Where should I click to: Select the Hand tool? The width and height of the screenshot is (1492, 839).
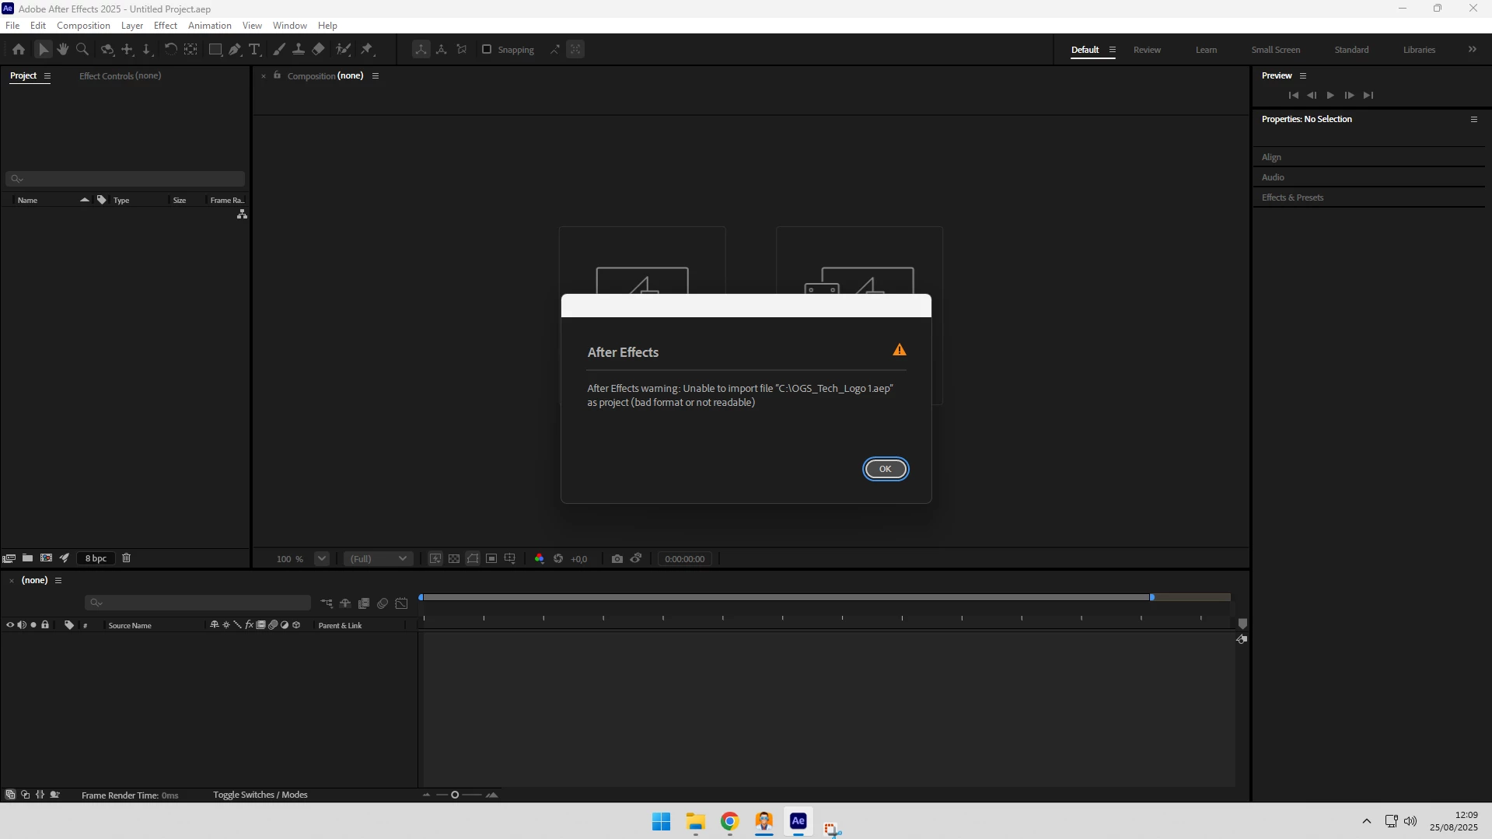pos(63,50)
